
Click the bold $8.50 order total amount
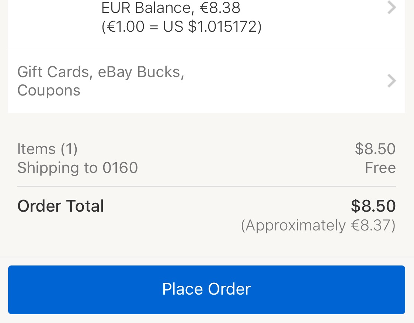click(x=373, y=206)
